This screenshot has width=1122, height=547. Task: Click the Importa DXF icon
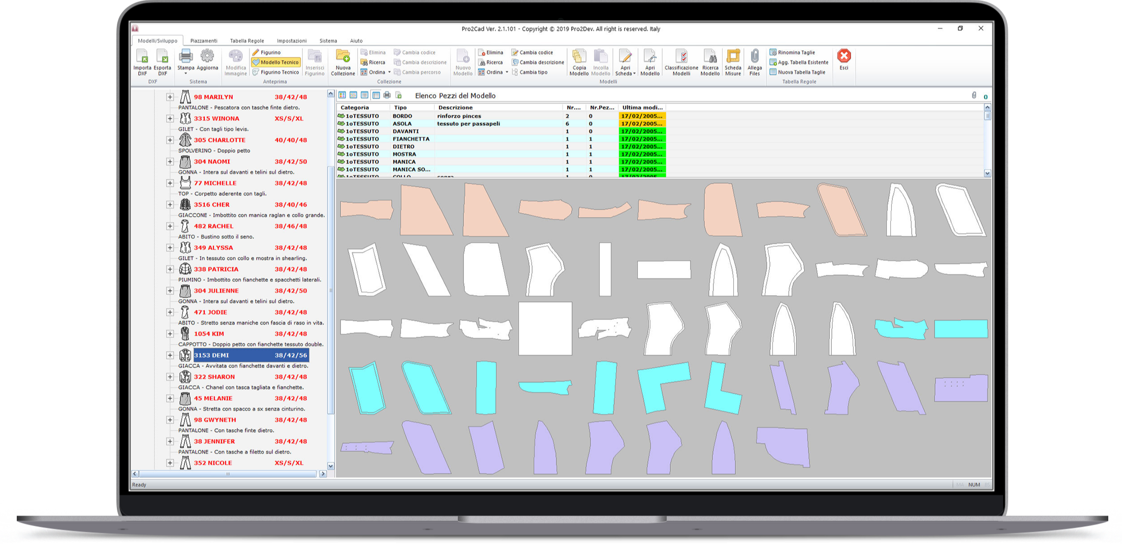[142, 56]
